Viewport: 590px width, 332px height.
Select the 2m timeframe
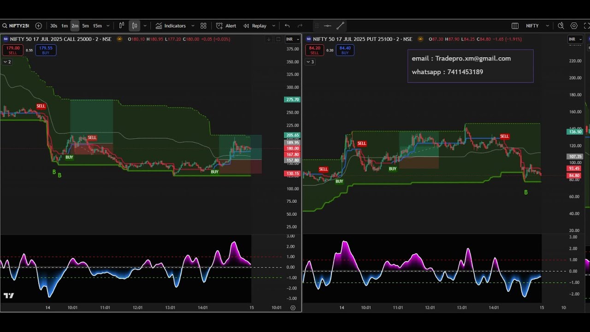tap(75, 26)
